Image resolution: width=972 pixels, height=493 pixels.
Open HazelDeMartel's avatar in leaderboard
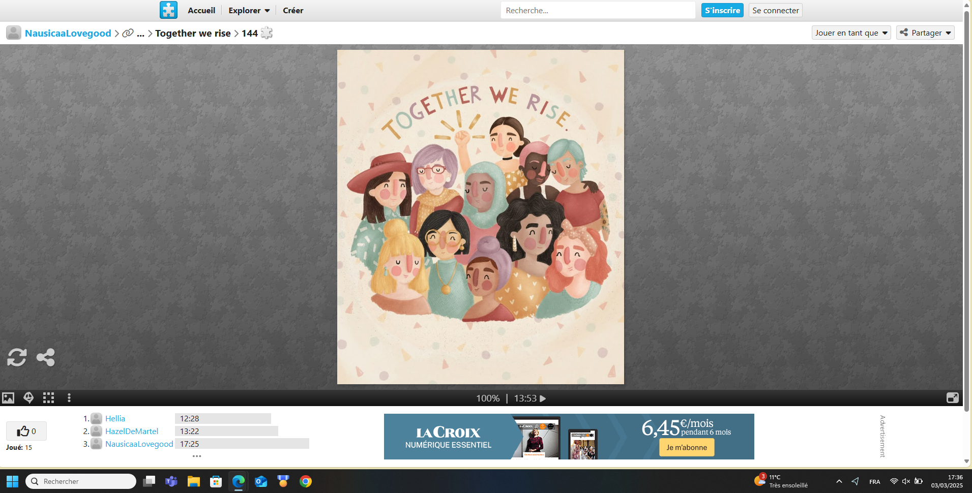96,431
